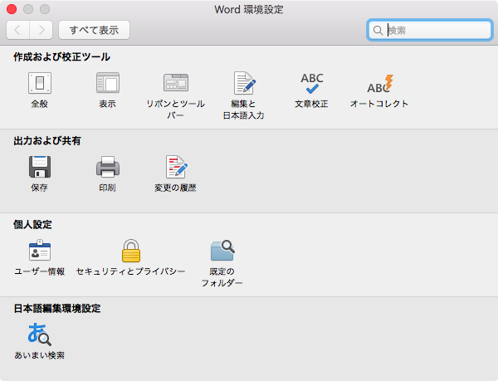Viewport: 498px width, 381px height.
Task: Open the 保存 (Save) preferences icon
Action: [x=40, y=167]
